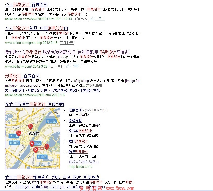This screenshot has width=213, height=191.
Task: Filter by region 江岸区(18)
Action: tap(40, 187)
